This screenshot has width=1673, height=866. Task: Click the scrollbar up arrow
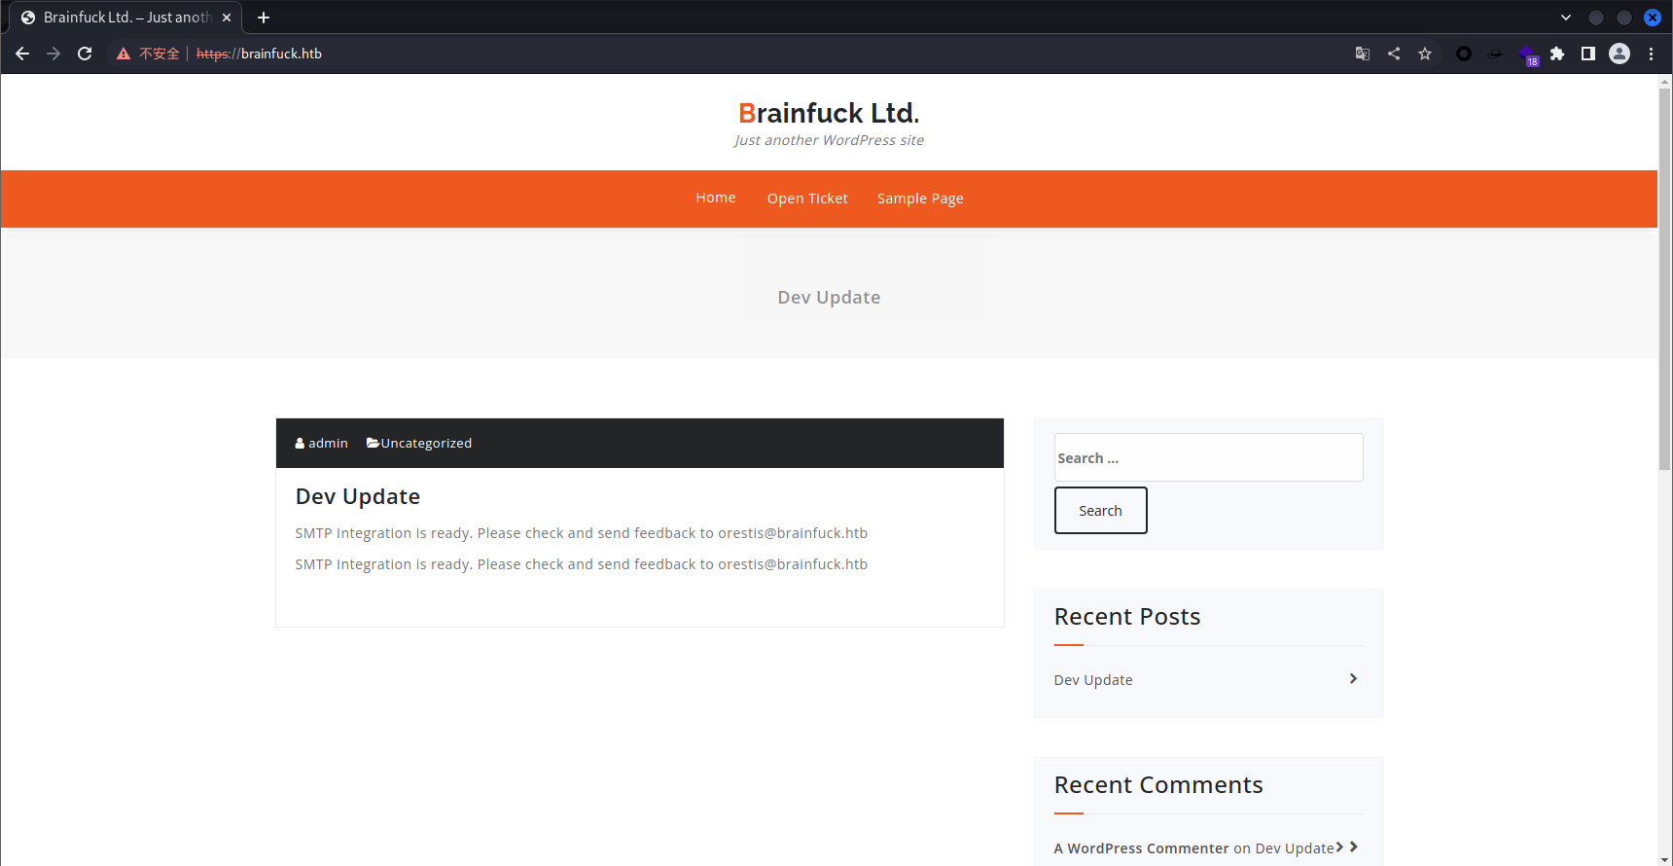(1664, 82)
